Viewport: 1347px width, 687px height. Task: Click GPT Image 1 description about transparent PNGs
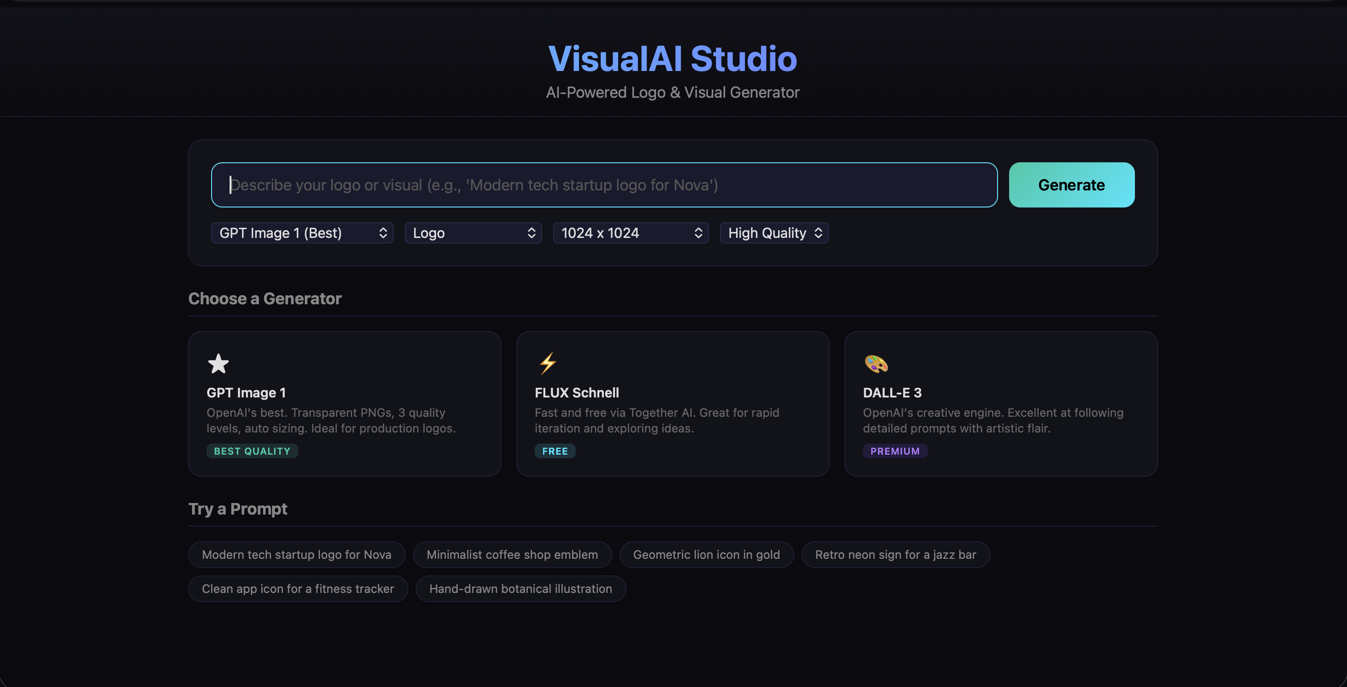pyautogui.click(x=331, y=420)
